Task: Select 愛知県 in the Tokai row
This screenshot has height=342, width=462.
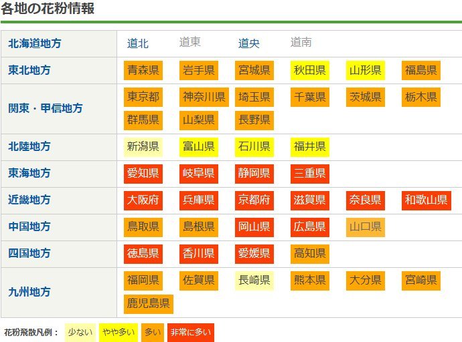Action: pos(143,174)
